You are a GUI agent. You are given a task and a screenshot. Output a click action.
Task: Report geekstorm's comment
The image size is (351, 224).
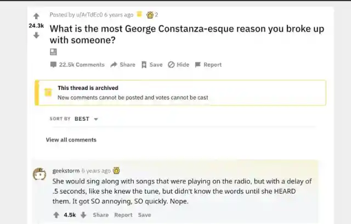pos(123,215)
